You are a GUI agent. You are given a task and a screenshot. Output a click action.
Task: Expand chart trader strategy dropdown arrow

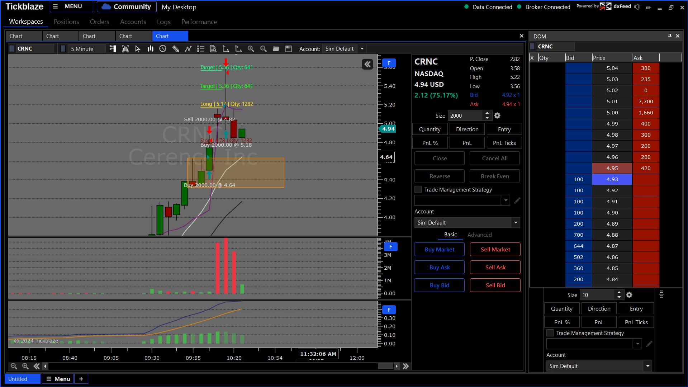click(x=506, y=200)
